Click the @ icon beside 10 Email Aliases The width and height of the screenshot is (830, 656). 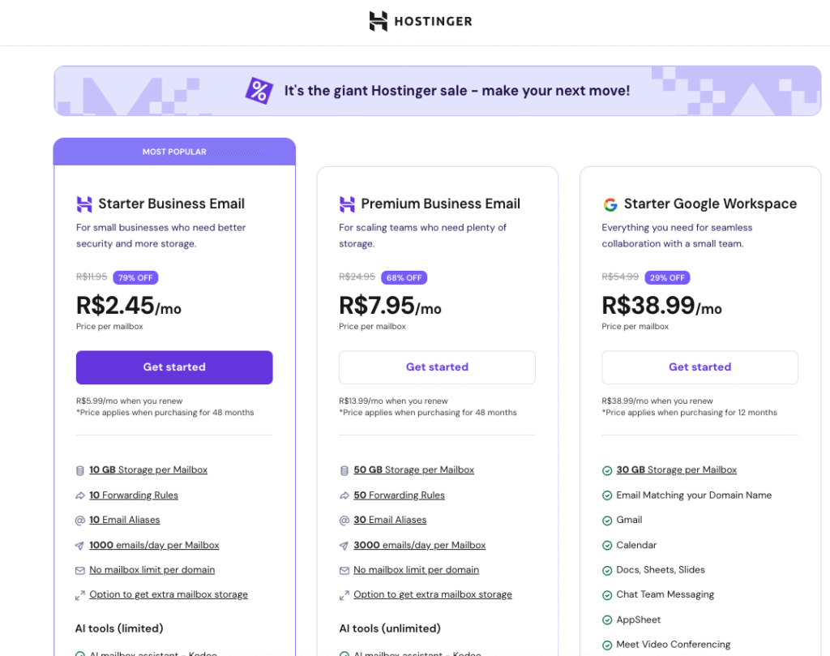pos(80,520)
